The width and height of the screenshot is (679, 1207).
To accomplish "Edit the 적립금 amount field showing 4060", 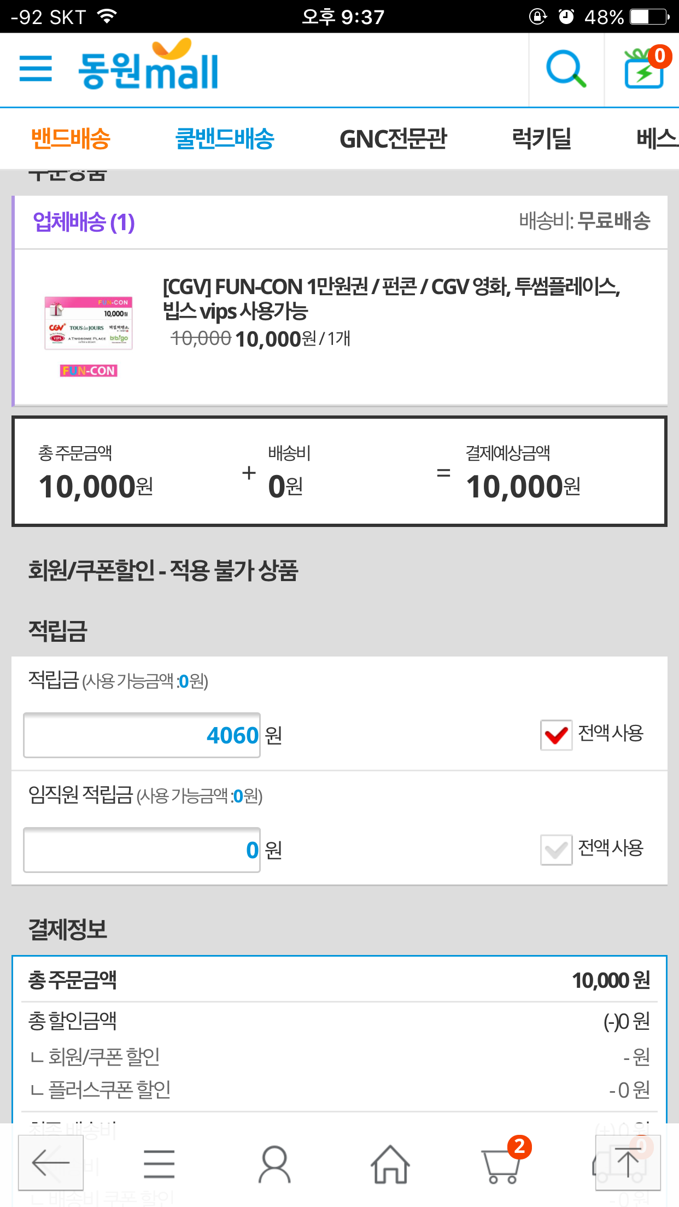I will pos(142,735).
